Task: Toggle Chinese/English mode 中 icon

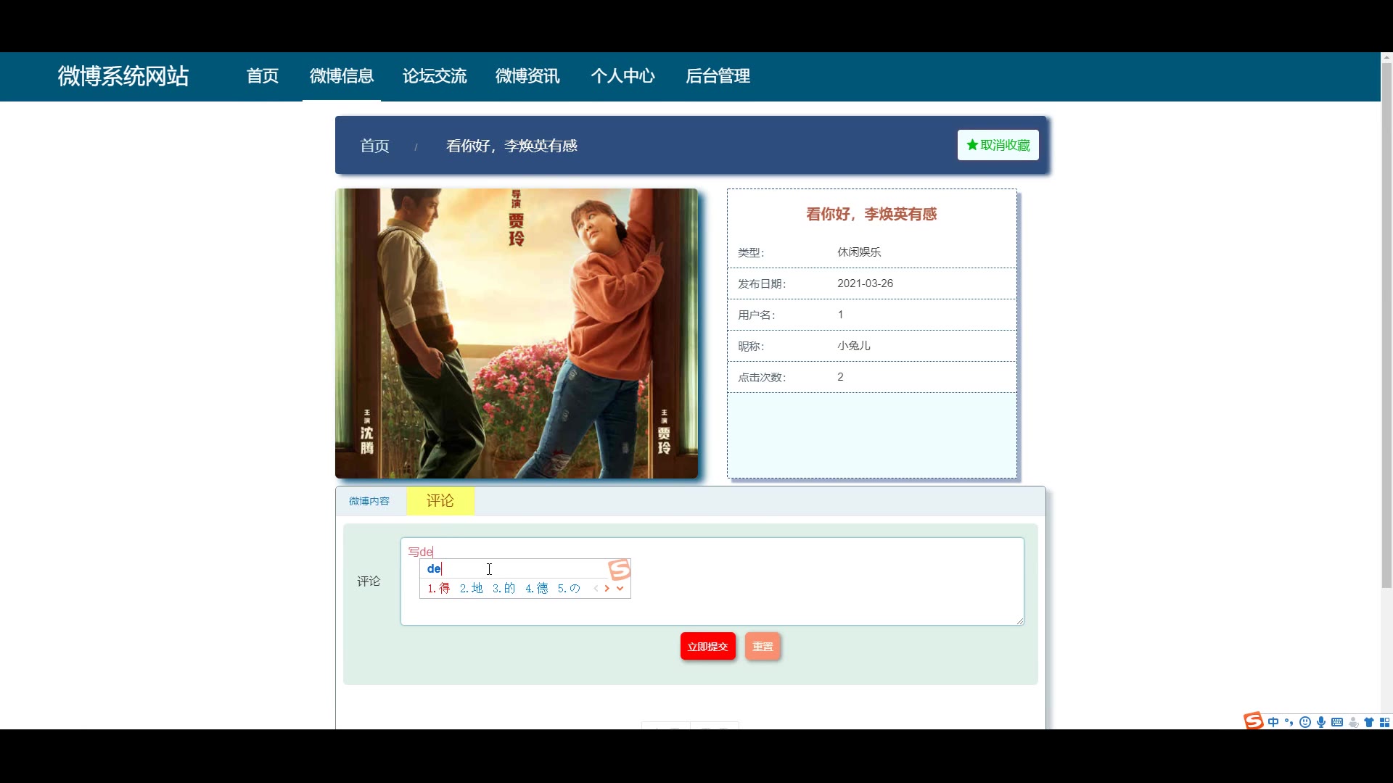Action: pyautogui.click(x=1273, y=722)
